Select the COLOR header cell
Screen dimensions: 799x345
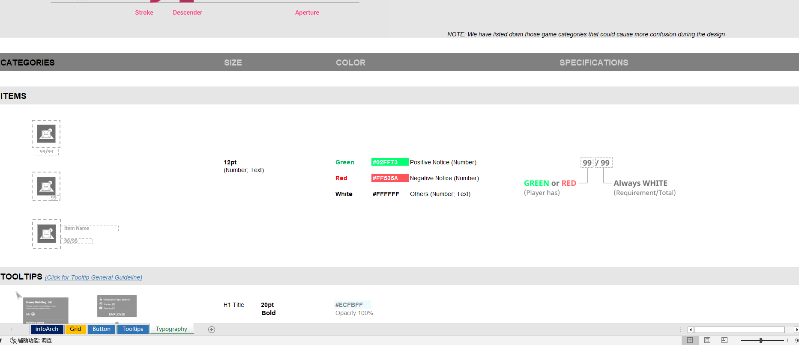350,62
